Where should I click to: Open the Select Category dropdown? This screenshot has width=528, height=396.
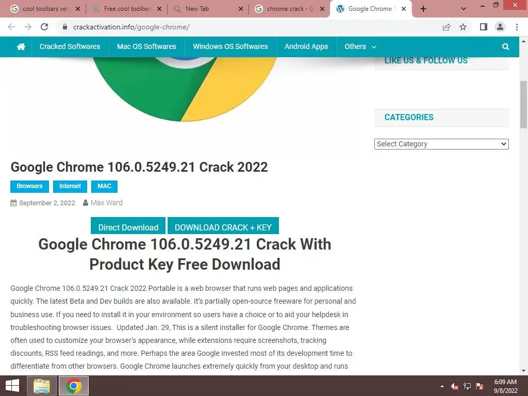point(441,144)
